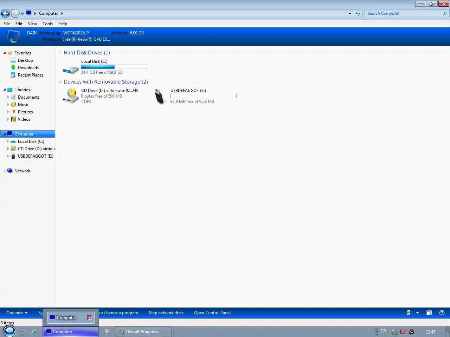The image size is (450, 337).
Task: Select the CD Drive (D:) disc icon
Action: point(71,95)
